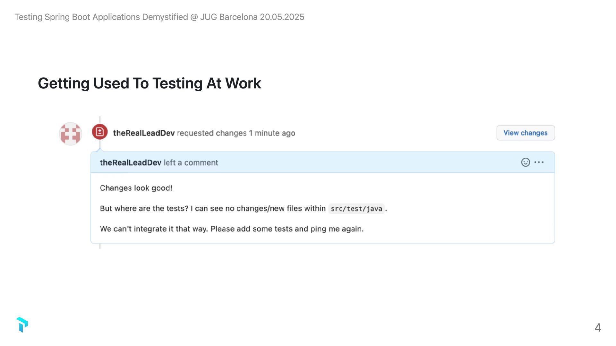Click the "JUG Barcelona 20.05.2025" header text
The image size is (616, 346).
point(252,17)
